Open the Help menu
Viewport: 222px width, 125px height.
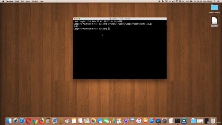point(42,1)
